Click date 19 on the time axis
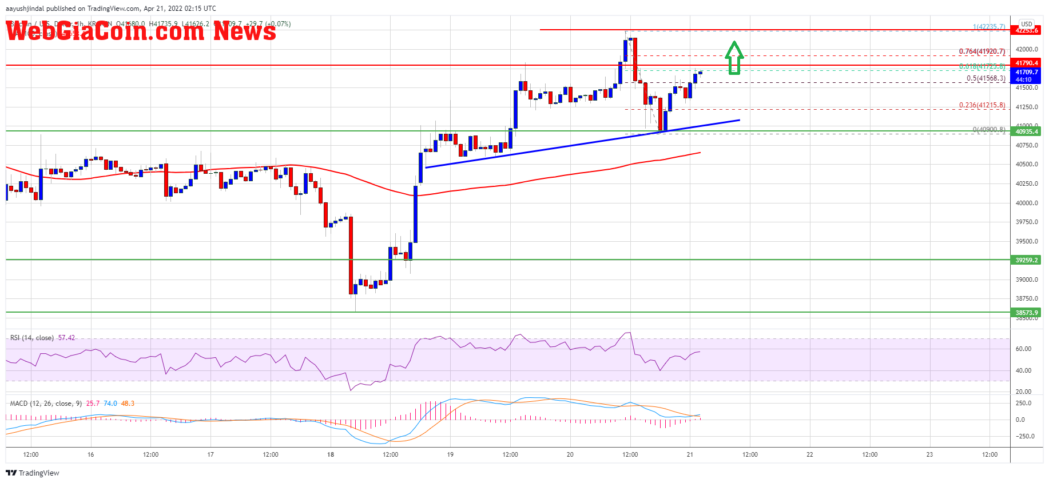The image size is (1049, 483). pos(450,455)
